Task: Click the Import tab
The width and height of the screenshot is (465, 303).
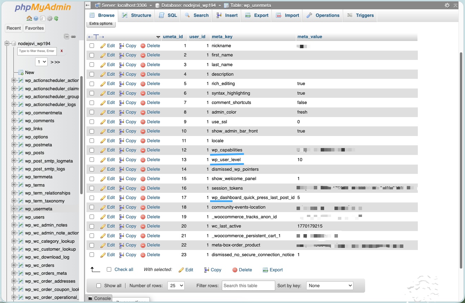Action: pos(288,15)
